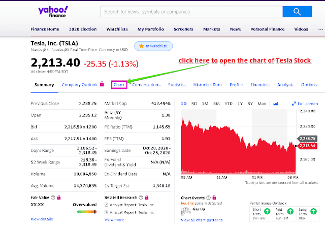Viewport: 325px width, 229px height.
Task: Open Watchlists navigation item
Action: (117, 29)
